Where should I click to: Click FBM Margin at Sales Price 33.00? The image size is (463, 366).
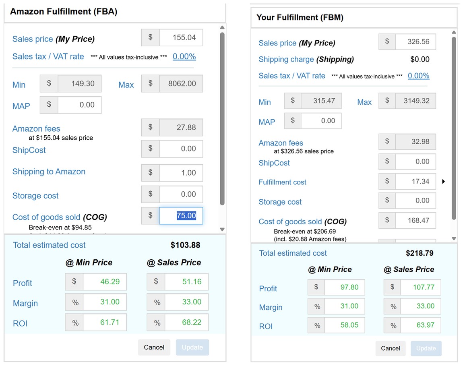[421, 306]
